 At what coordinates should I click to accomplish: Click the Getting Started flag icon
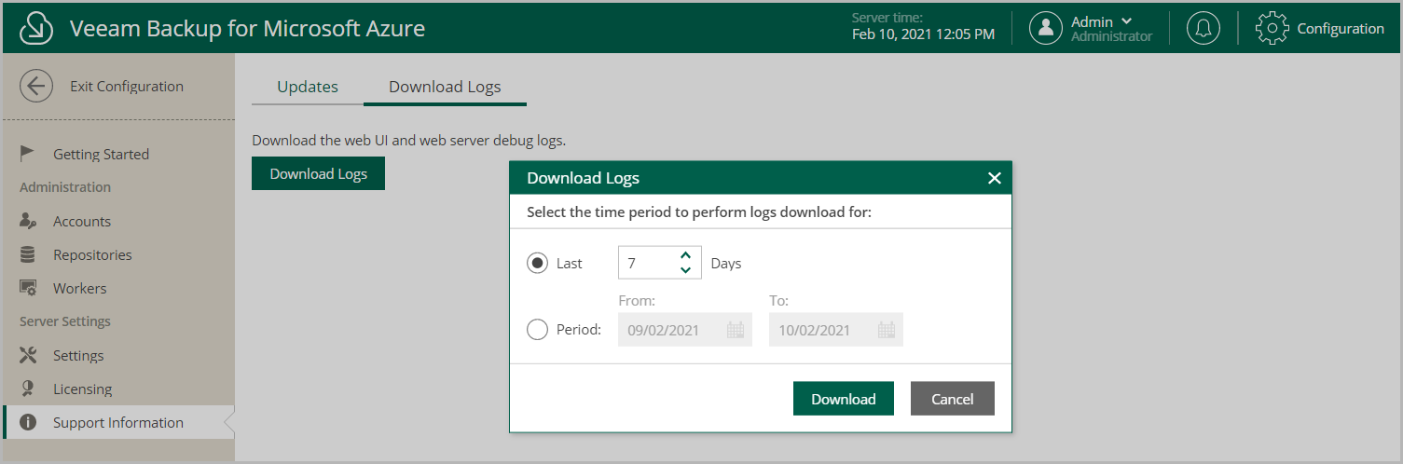28,154
